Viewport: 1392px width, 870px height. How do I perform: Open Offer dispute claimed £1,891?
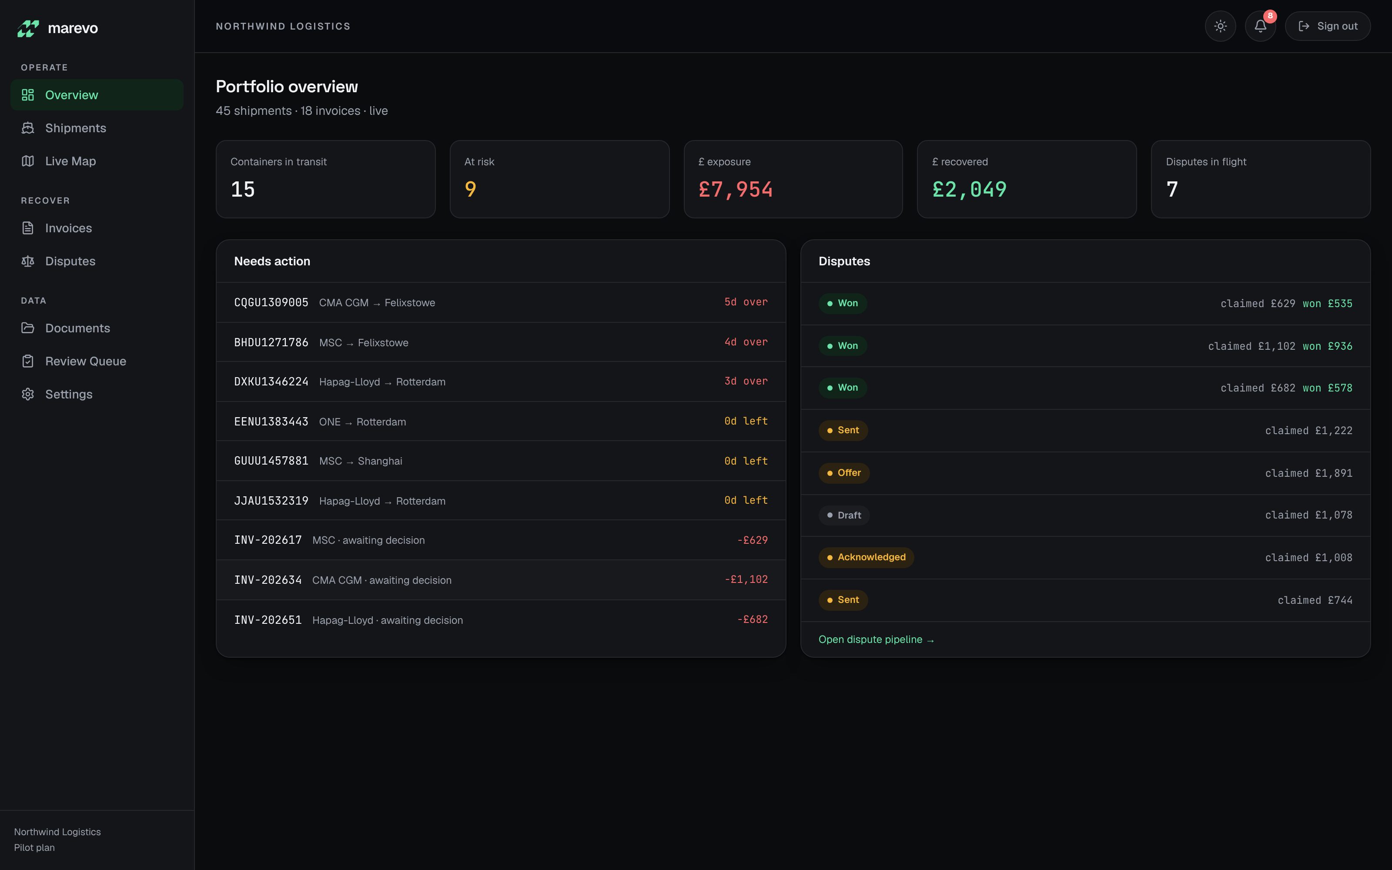(x=1085, y=473)
